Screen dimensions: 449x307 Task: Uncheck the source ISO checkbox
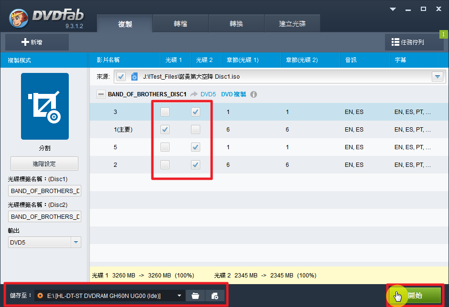[121, 76]
